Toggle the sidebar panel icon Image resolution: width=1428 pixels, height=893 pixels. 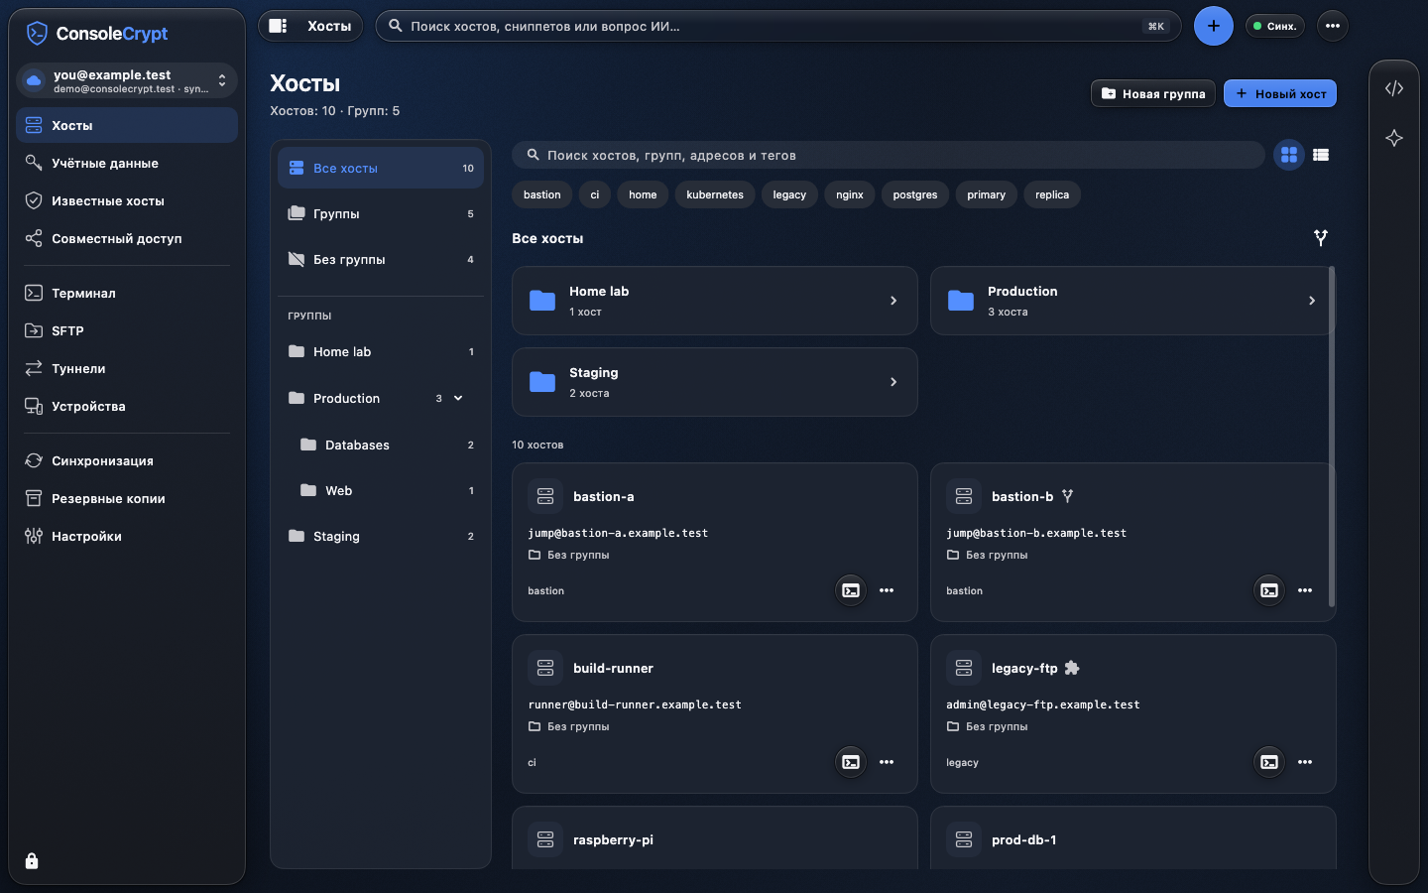coord(278,26)
